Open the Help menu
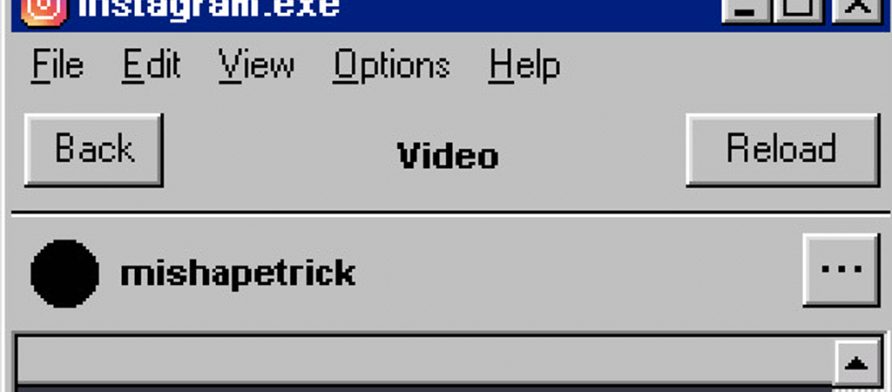The image size is (892, 392). pos(524,66)
